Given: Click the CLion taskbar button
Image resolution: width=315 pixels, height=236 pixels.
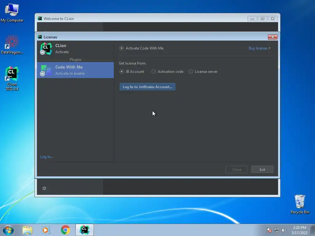Looking at the screenshot, I should pos(85,230).
